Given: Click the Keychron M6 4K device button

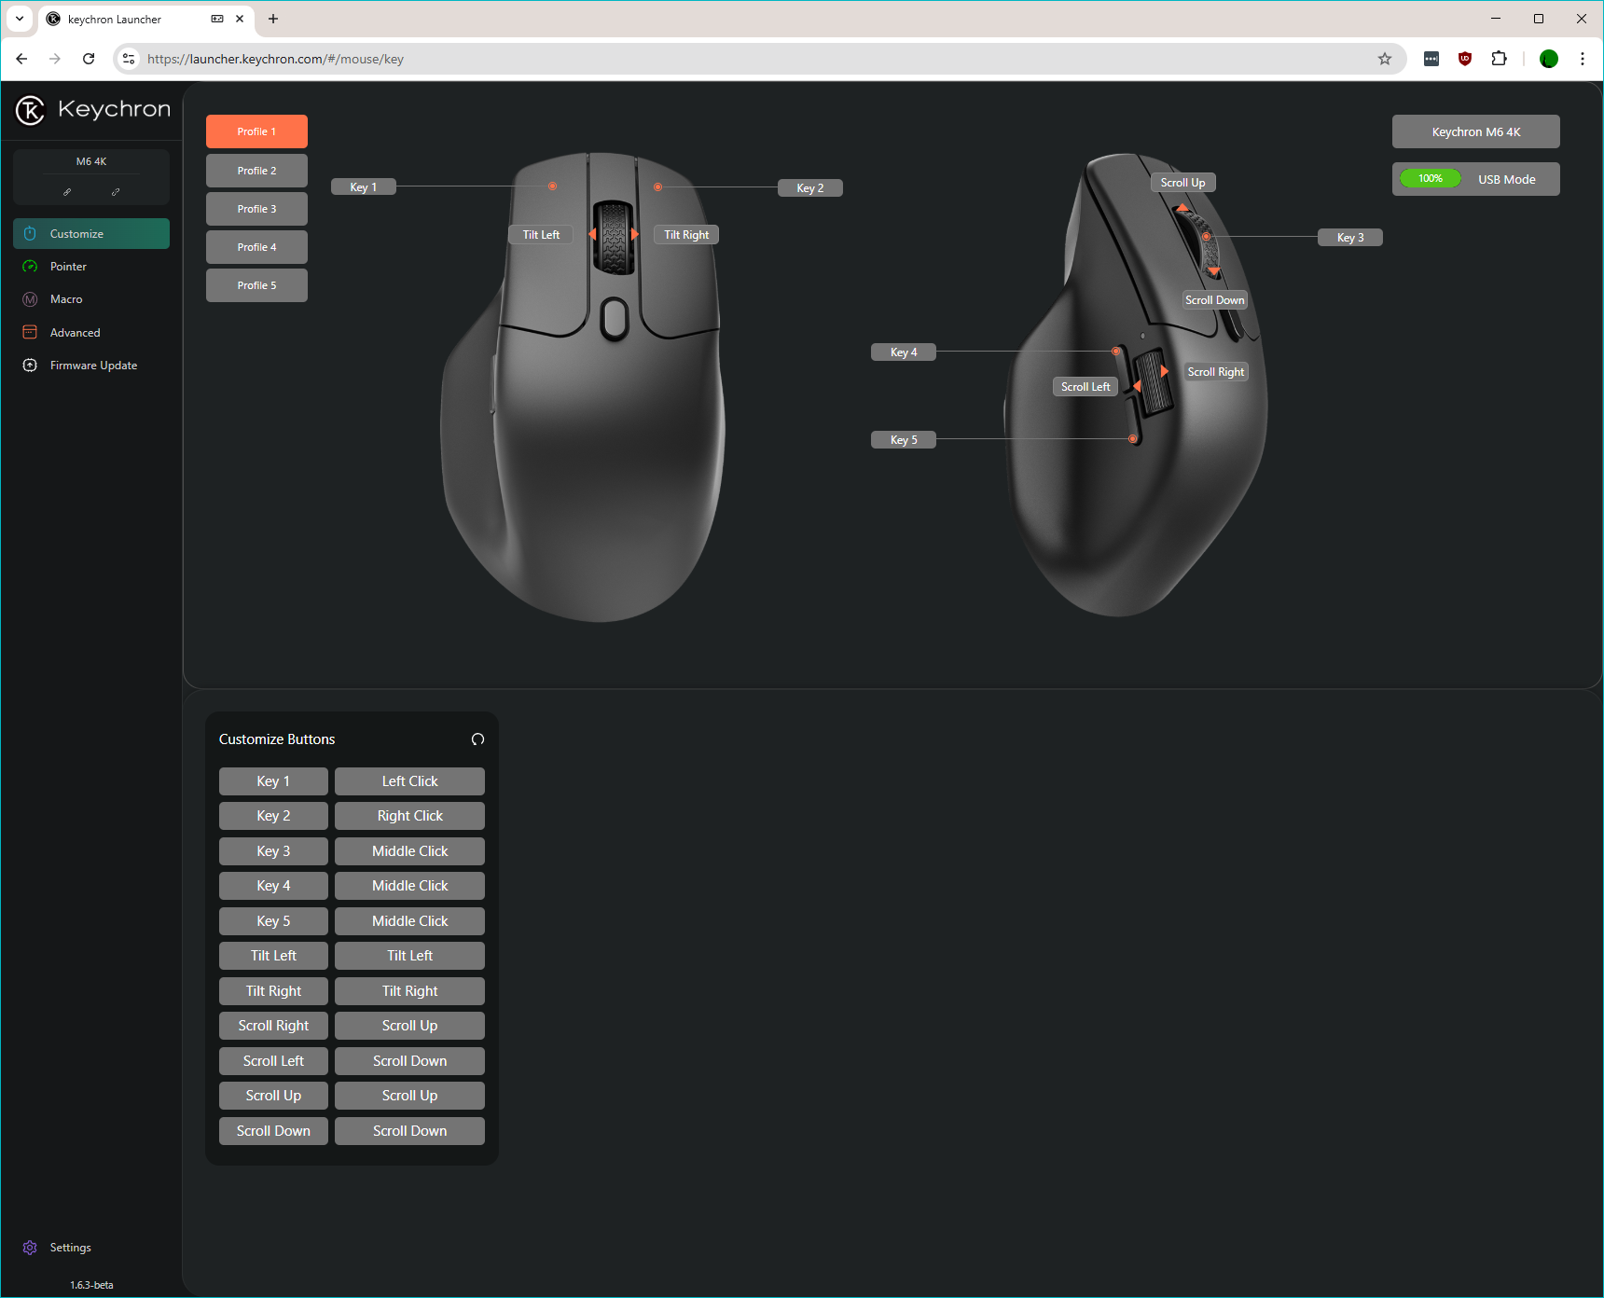Looking at the screenshot, I should (x=1475, y=131).
